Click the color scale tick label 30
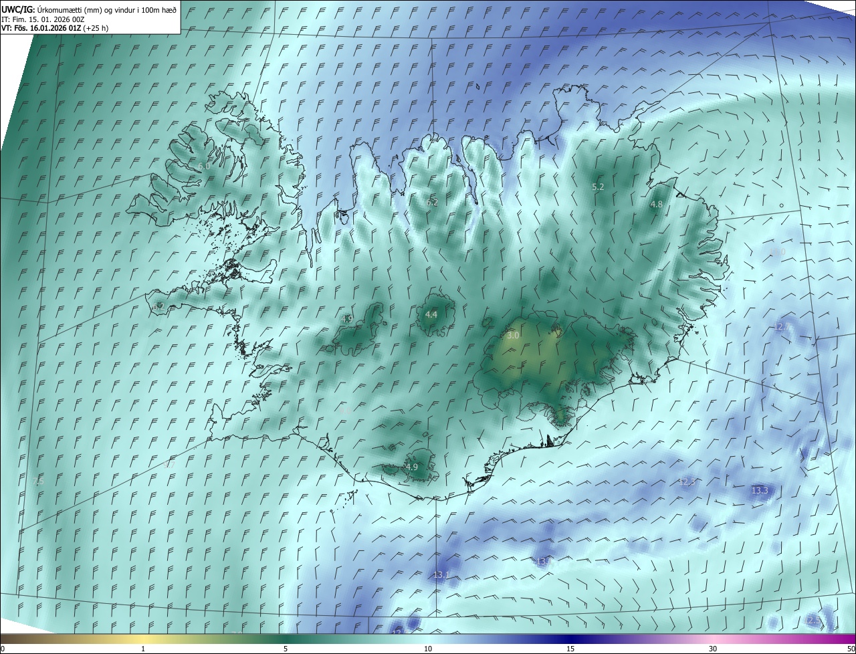The height and width of the screenshot is (654, 856). coord(713,649)
